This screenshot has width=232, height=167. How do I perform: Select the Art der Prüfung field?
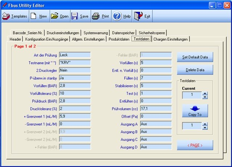click(x=74, y=55)
